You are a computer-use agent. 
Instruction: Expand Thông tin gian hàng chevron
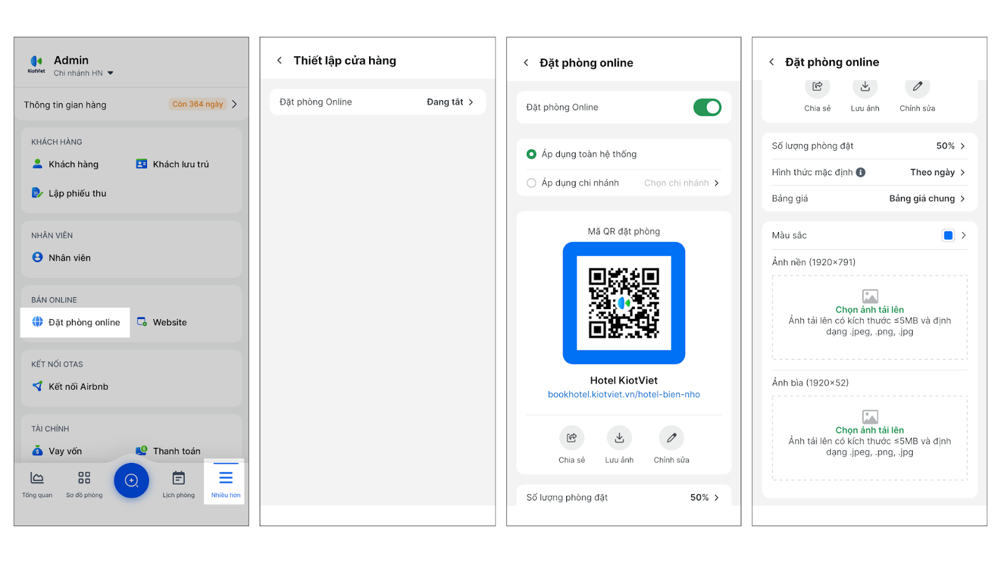235,104
